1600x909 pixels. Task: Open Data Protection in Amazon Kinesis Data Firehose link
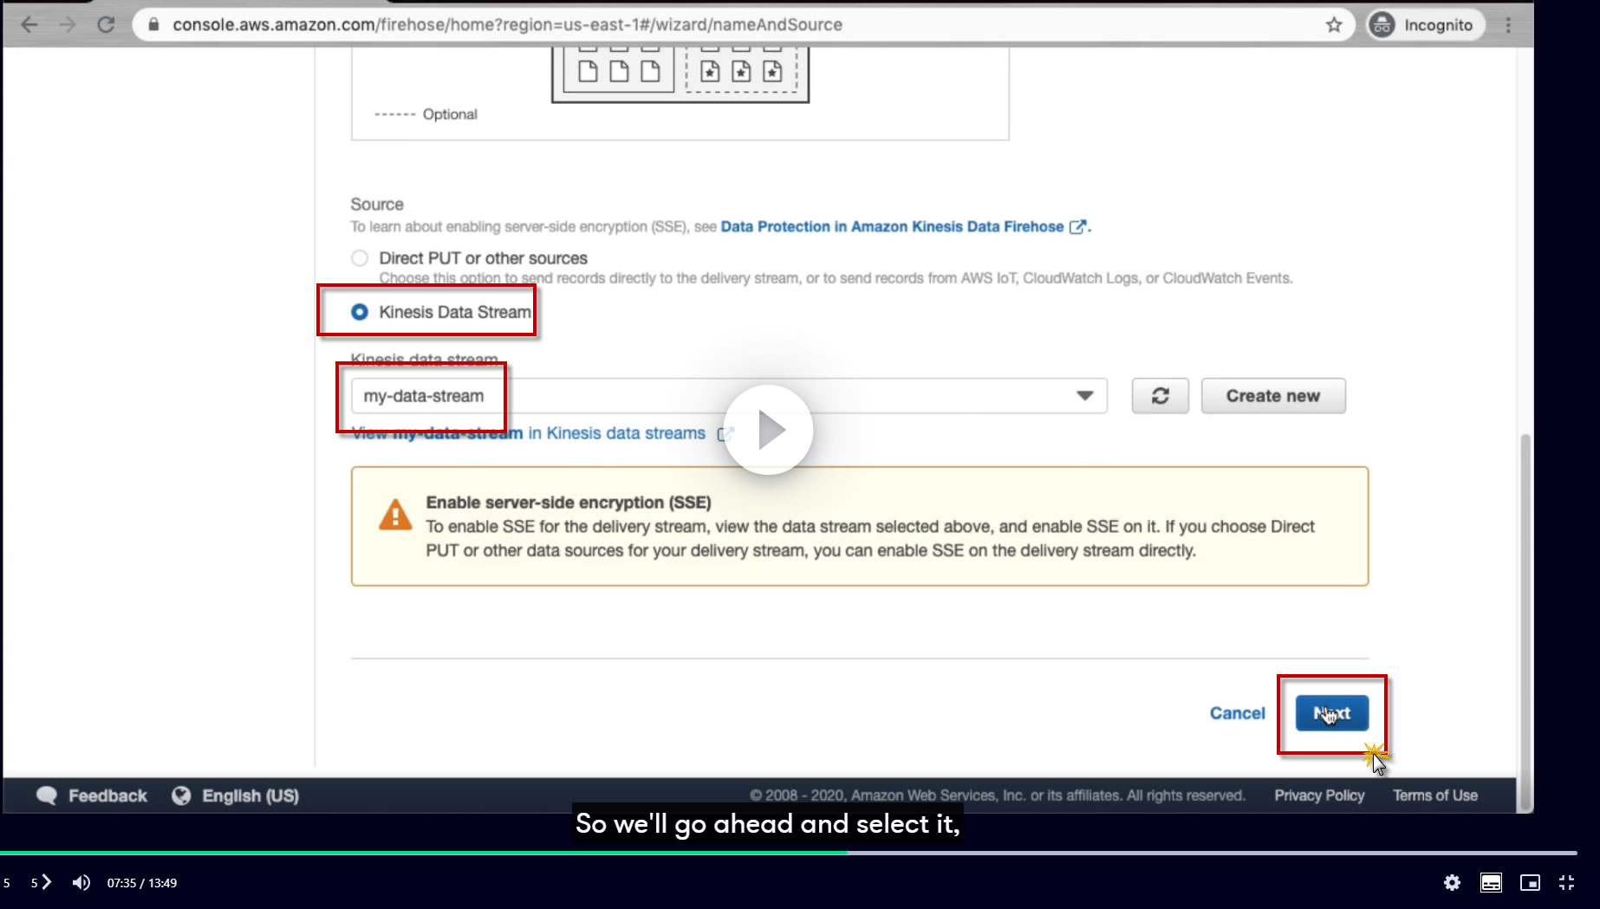click(903, 226)
